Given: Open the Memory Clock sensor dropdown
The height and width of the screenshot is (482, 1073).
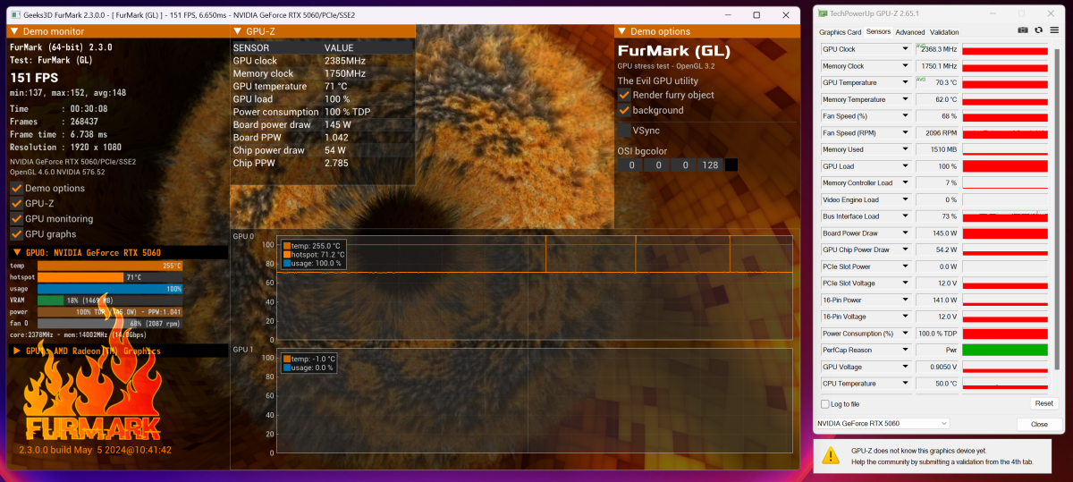Looking at the screenshot, I should tap(905, 66).
